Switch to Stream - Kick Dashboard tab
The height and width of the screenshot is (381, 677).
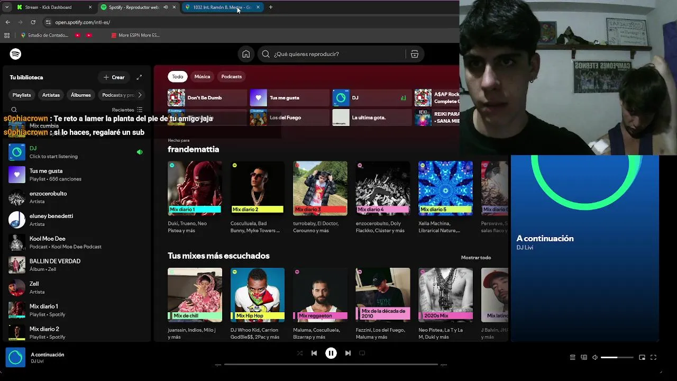[x=53, y=7]
